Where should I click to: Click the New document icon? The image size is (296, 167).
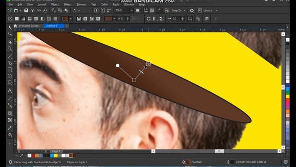10,10
